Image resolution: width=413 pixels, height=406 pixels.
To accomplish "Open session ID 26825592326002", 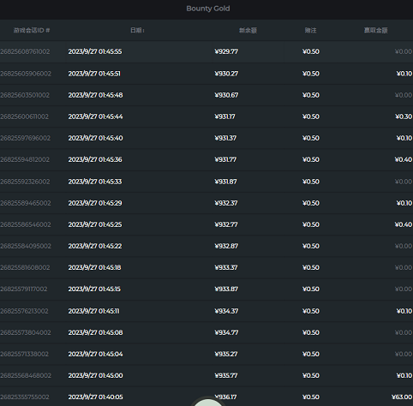I will 25,182.
